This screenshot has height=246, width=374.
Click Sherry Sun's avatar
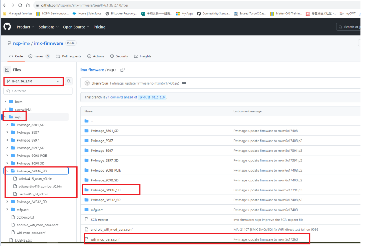(x=87, y=83)
